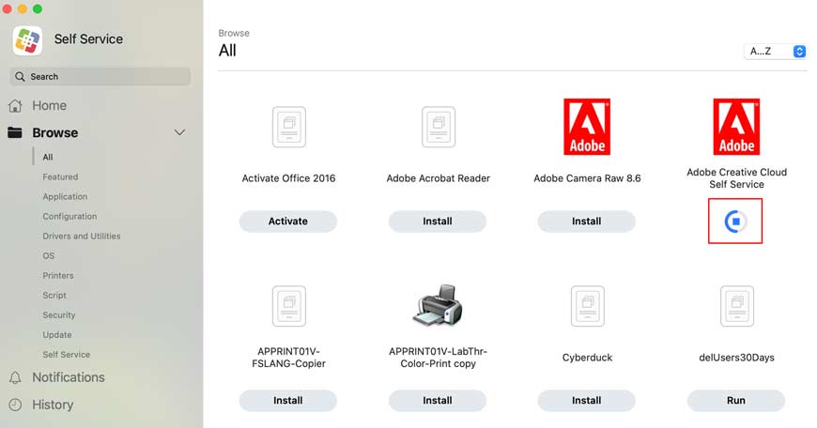Click the Home house icon
This screenshot has height=428, width=817.
[x=15, y=106]
